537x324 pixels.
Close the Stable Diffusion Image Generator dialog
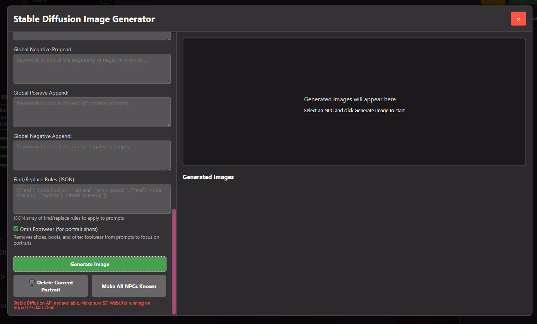tap(518, 19)
